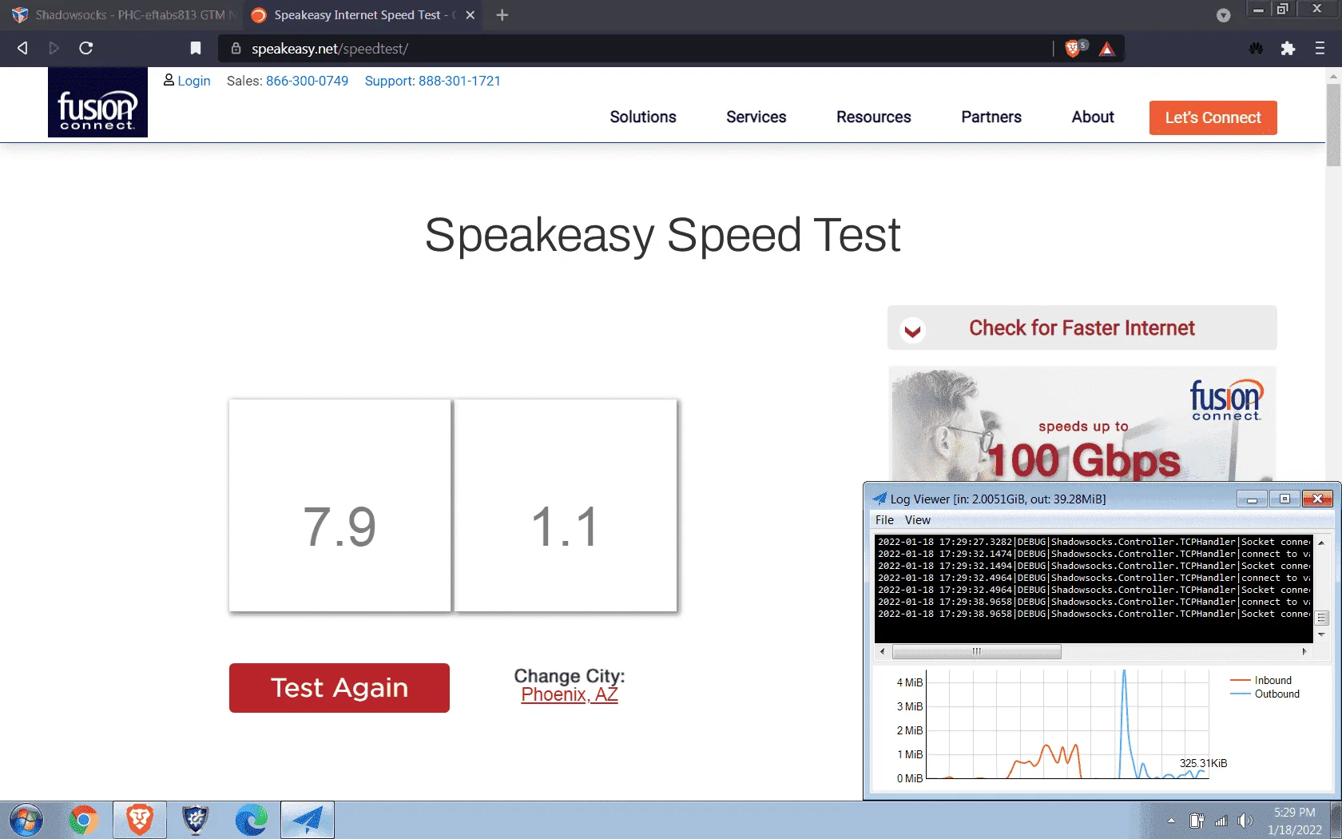Expand Check for Faster Internet chevron
The width and height of the screenshot is (1342, 839).
pos(912,329)
